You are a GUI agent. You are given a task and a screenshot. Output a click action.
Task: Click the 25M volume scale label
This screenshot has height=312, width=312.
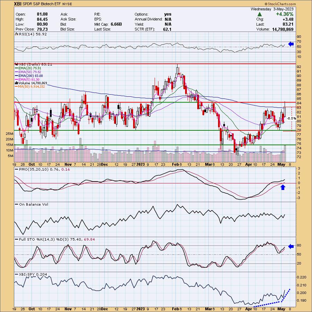tap(10, 133)
